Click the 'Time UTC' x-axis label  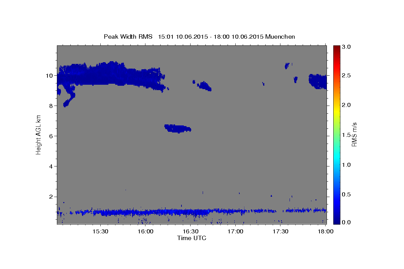click(192, 238)
